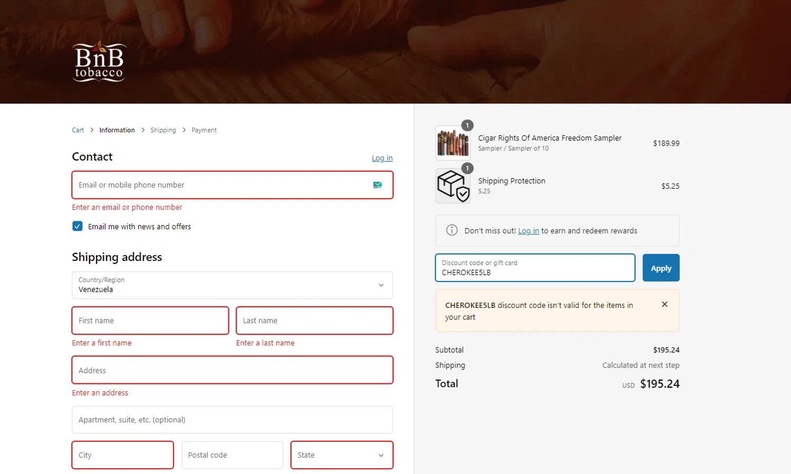Click the BnB Tobacco logo
The width and height of the screenshot is (791, 474).
[99, 62]
